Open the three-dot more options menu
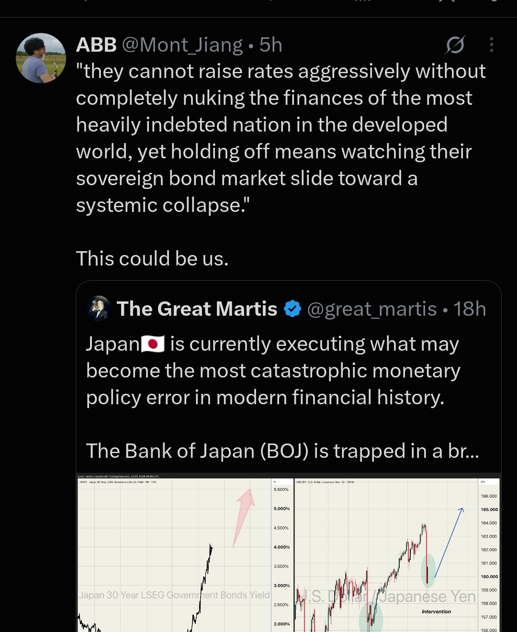517x632 pixels. coord(491,45)
